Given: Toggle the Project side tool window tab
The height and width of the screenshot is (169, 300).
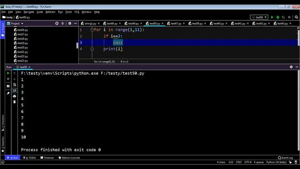Looking at the screenshot, I should click(3, 30).
